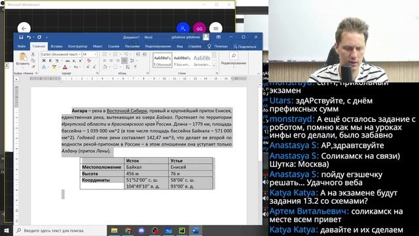Switch to the Макет tab
419x236 pixels.
coord(98,47)
